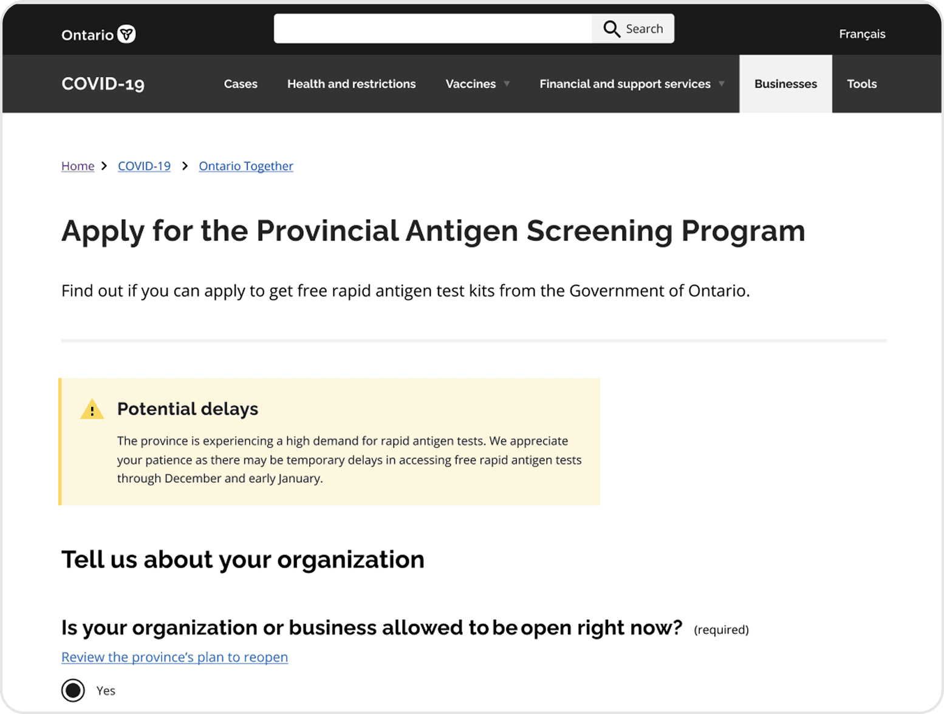Open the Tools menu item
The image size is (944, 714).
(x=862, y=84)
